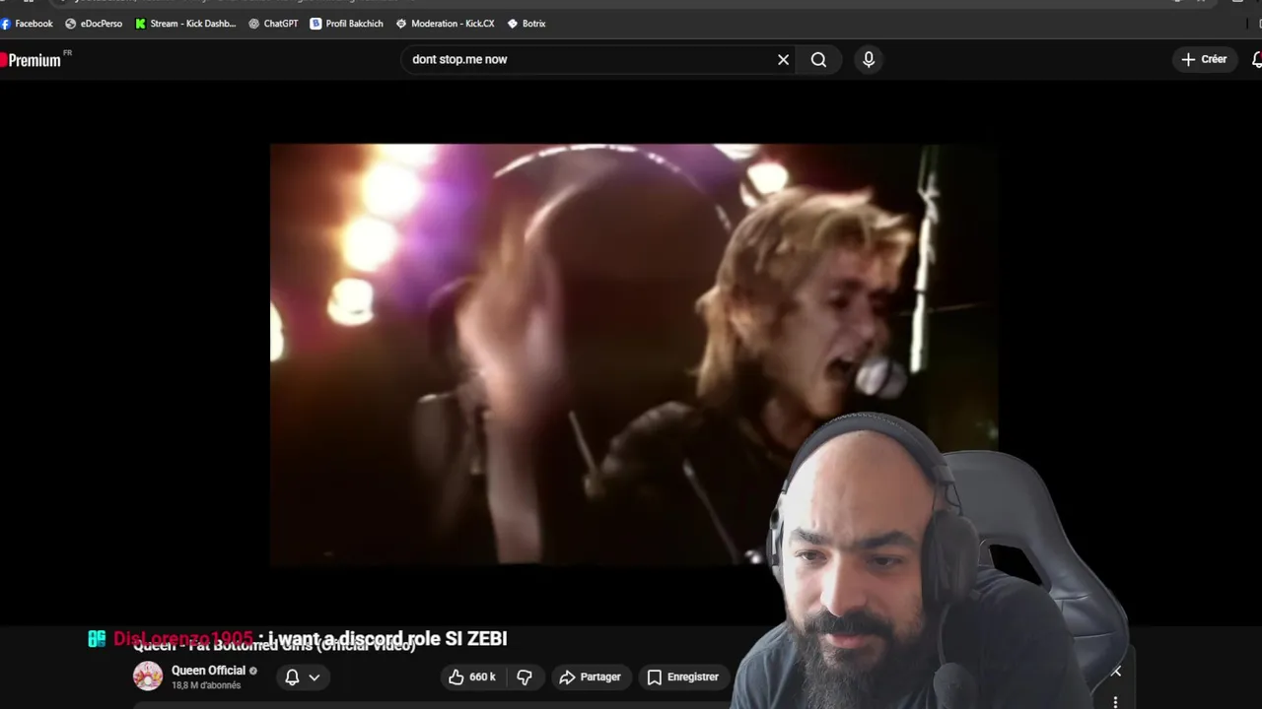Open the Queen Official channel name
Screen dimensions: 1262x709
pyautogui.click(x=208, y=671)
